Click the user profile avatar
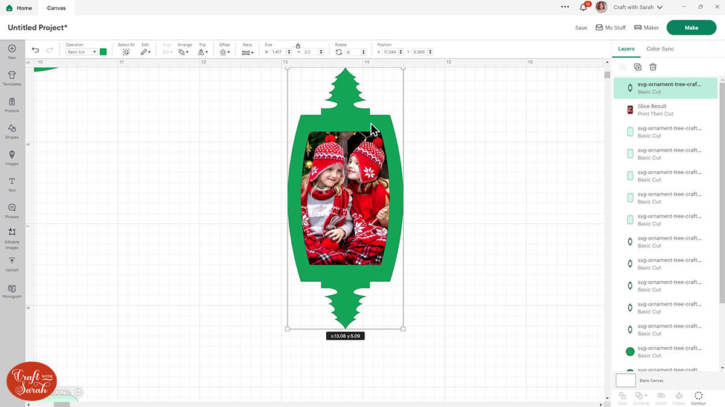Image resolution: width=725 pixels, height=407 pixels. point(601,7)
